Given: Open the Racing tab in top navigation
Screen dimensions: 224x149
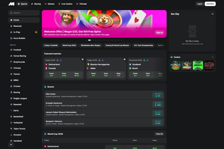Looking at the screenshot, I should [36, 4].
